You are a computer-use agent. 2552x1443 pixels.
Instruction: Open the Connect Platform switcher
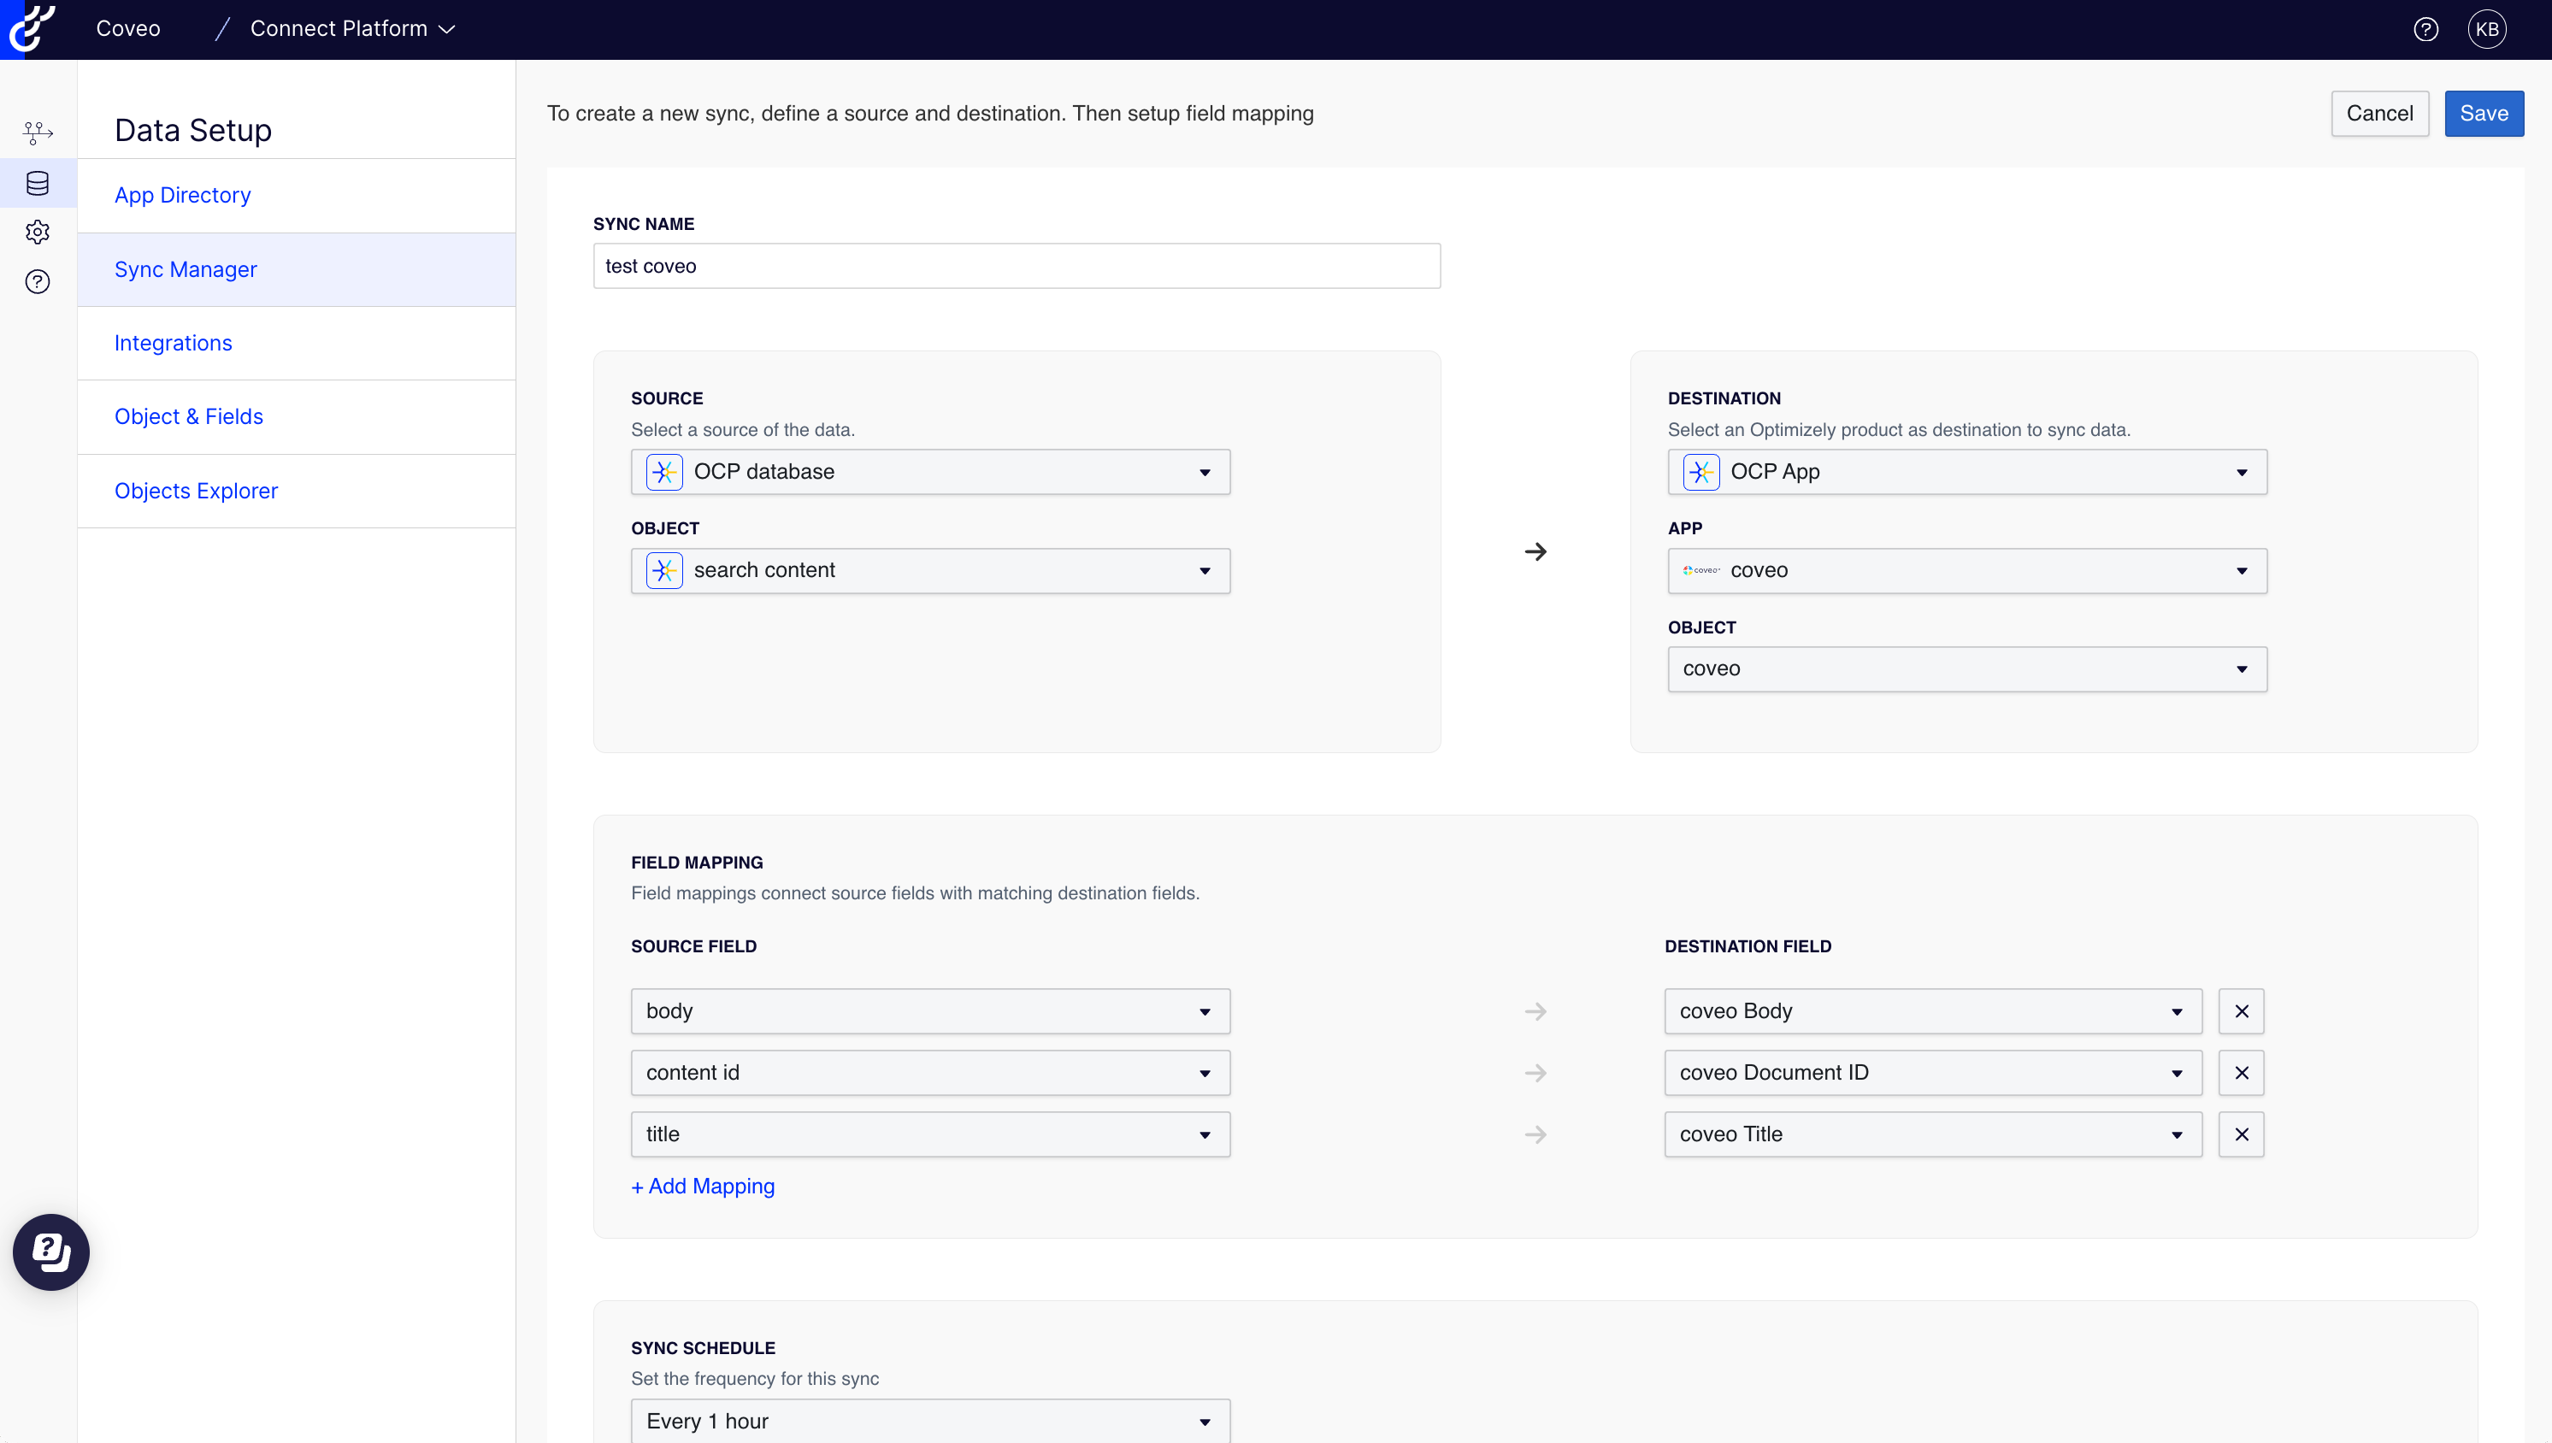click(352, 29)
